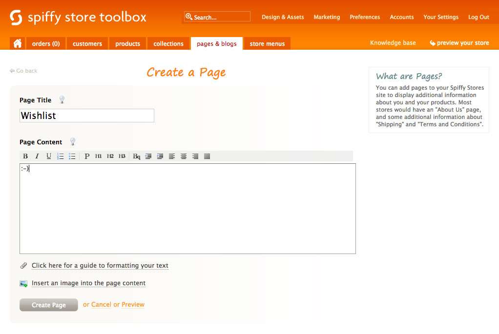Image resolution: width=499 pixels, height=334 pixels.
Task: Click the image icon beside Insert an image
Action: (x=23, y=283)
